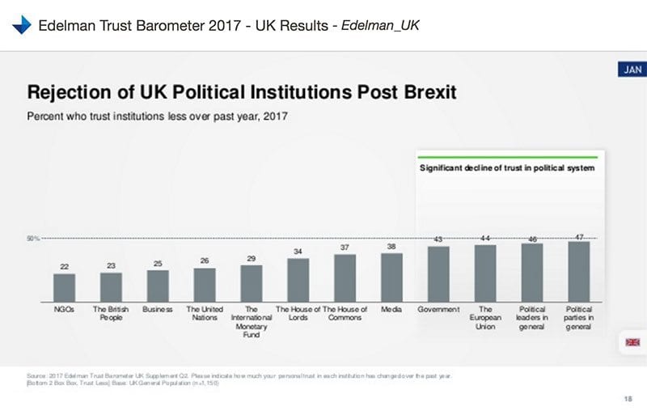
Task: Click the UK flag icon
Action: pyautogui.click(x=632, y=342)
